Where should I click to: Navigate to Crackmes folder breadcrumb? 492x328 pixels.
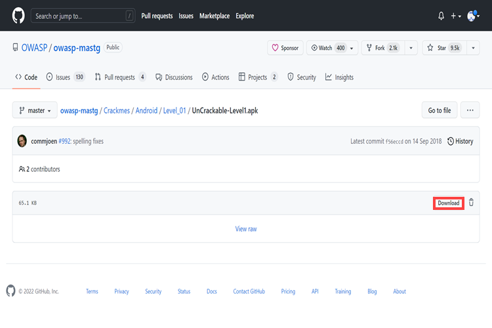pos(117,110)
